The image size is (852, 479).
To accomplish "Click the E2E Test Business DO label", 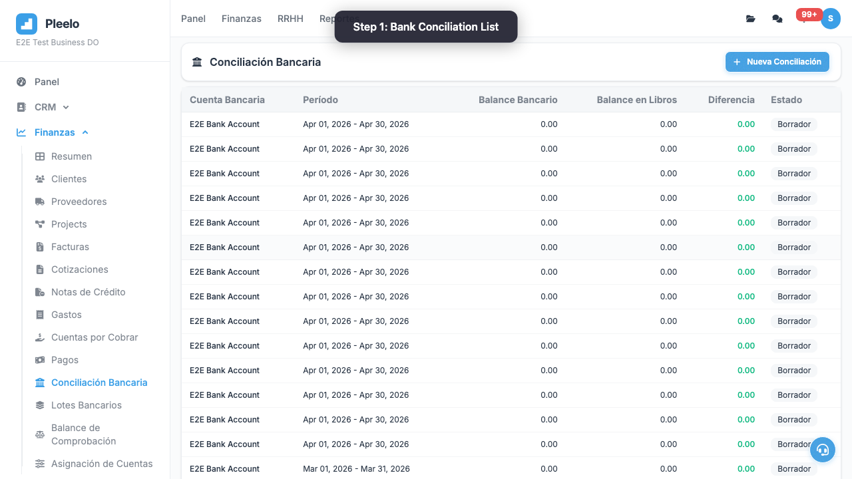I will pyautogui.click(x=57, y=43).
